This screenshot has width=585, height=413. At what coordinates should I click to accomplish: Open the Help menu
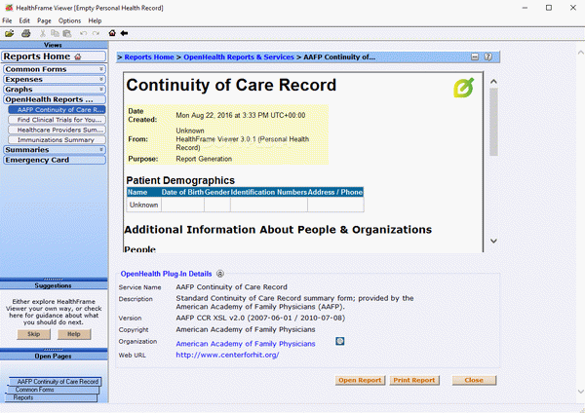[95, 20]
